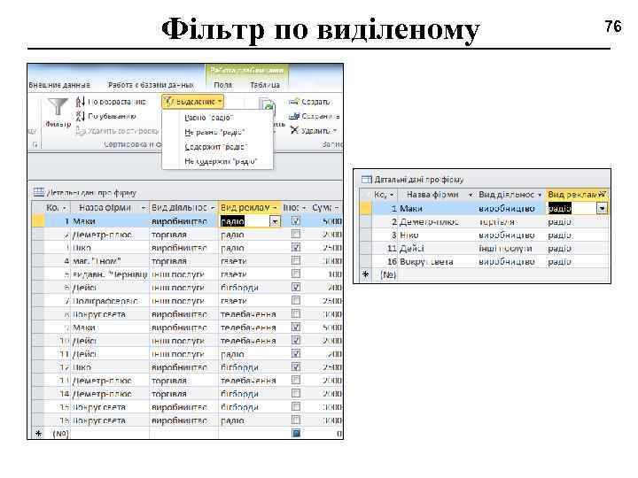
Task: Switch to the Поля ribbon tab
Action: pyautogui.click(x=223, y=85)
